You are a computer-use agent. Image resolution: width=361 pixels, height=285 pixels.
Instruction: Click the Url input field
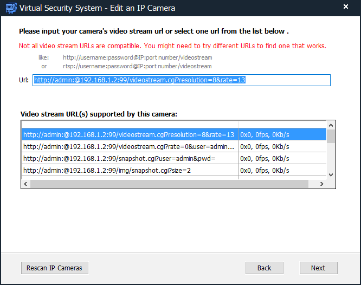coord(181,80)
